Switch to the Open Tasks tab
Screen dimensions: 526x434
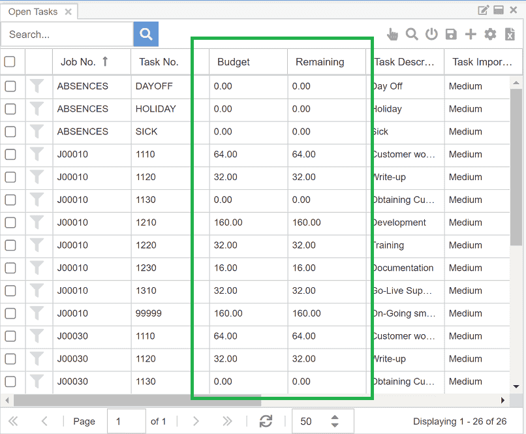[x=33, y=12]
